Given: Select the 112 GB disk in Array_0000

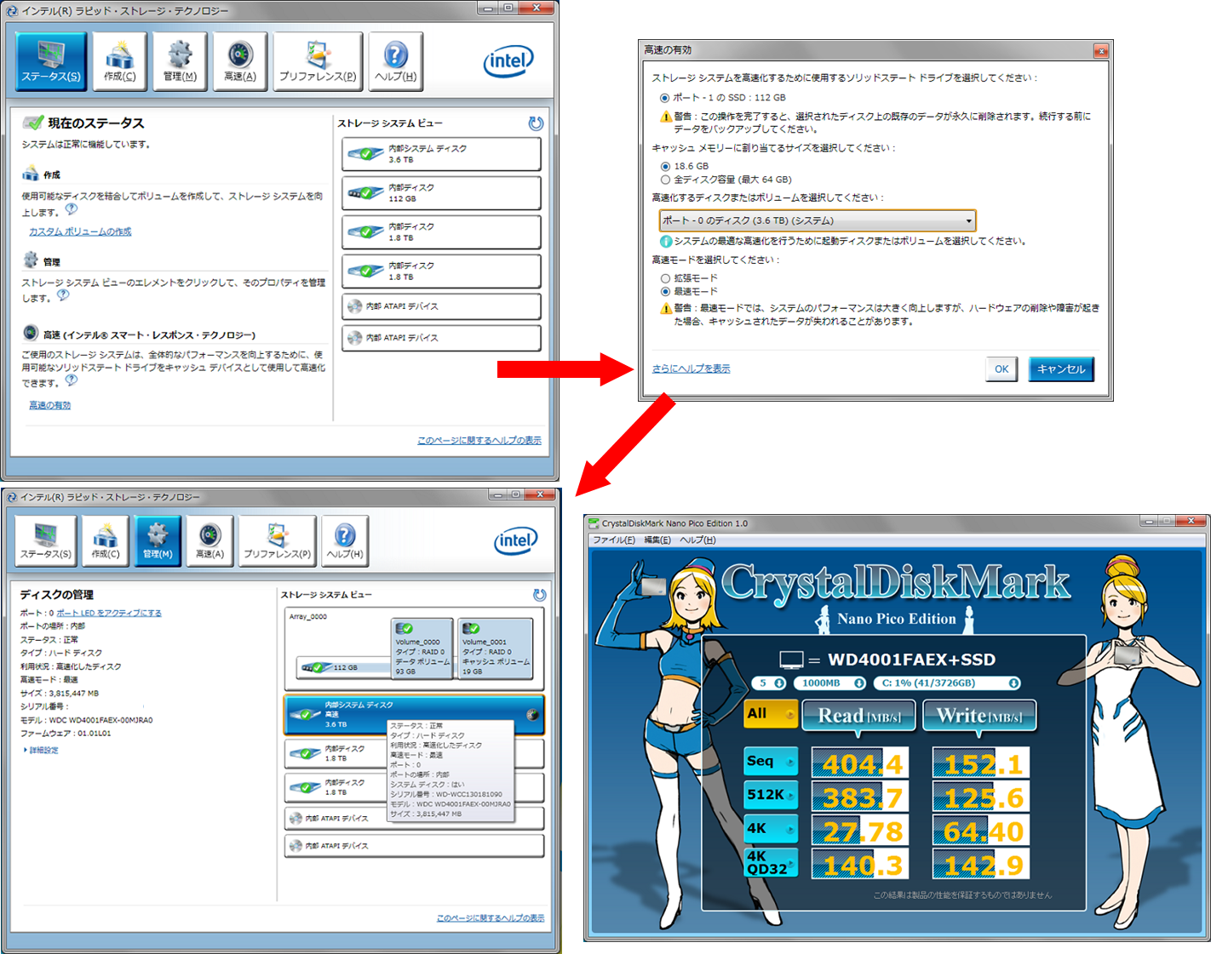Looking at the screenshot, I should point(342,667).
